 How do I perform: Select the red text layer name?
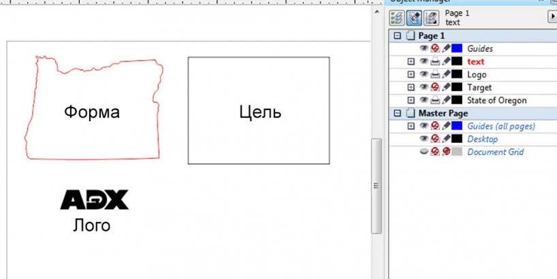[476, 62]
